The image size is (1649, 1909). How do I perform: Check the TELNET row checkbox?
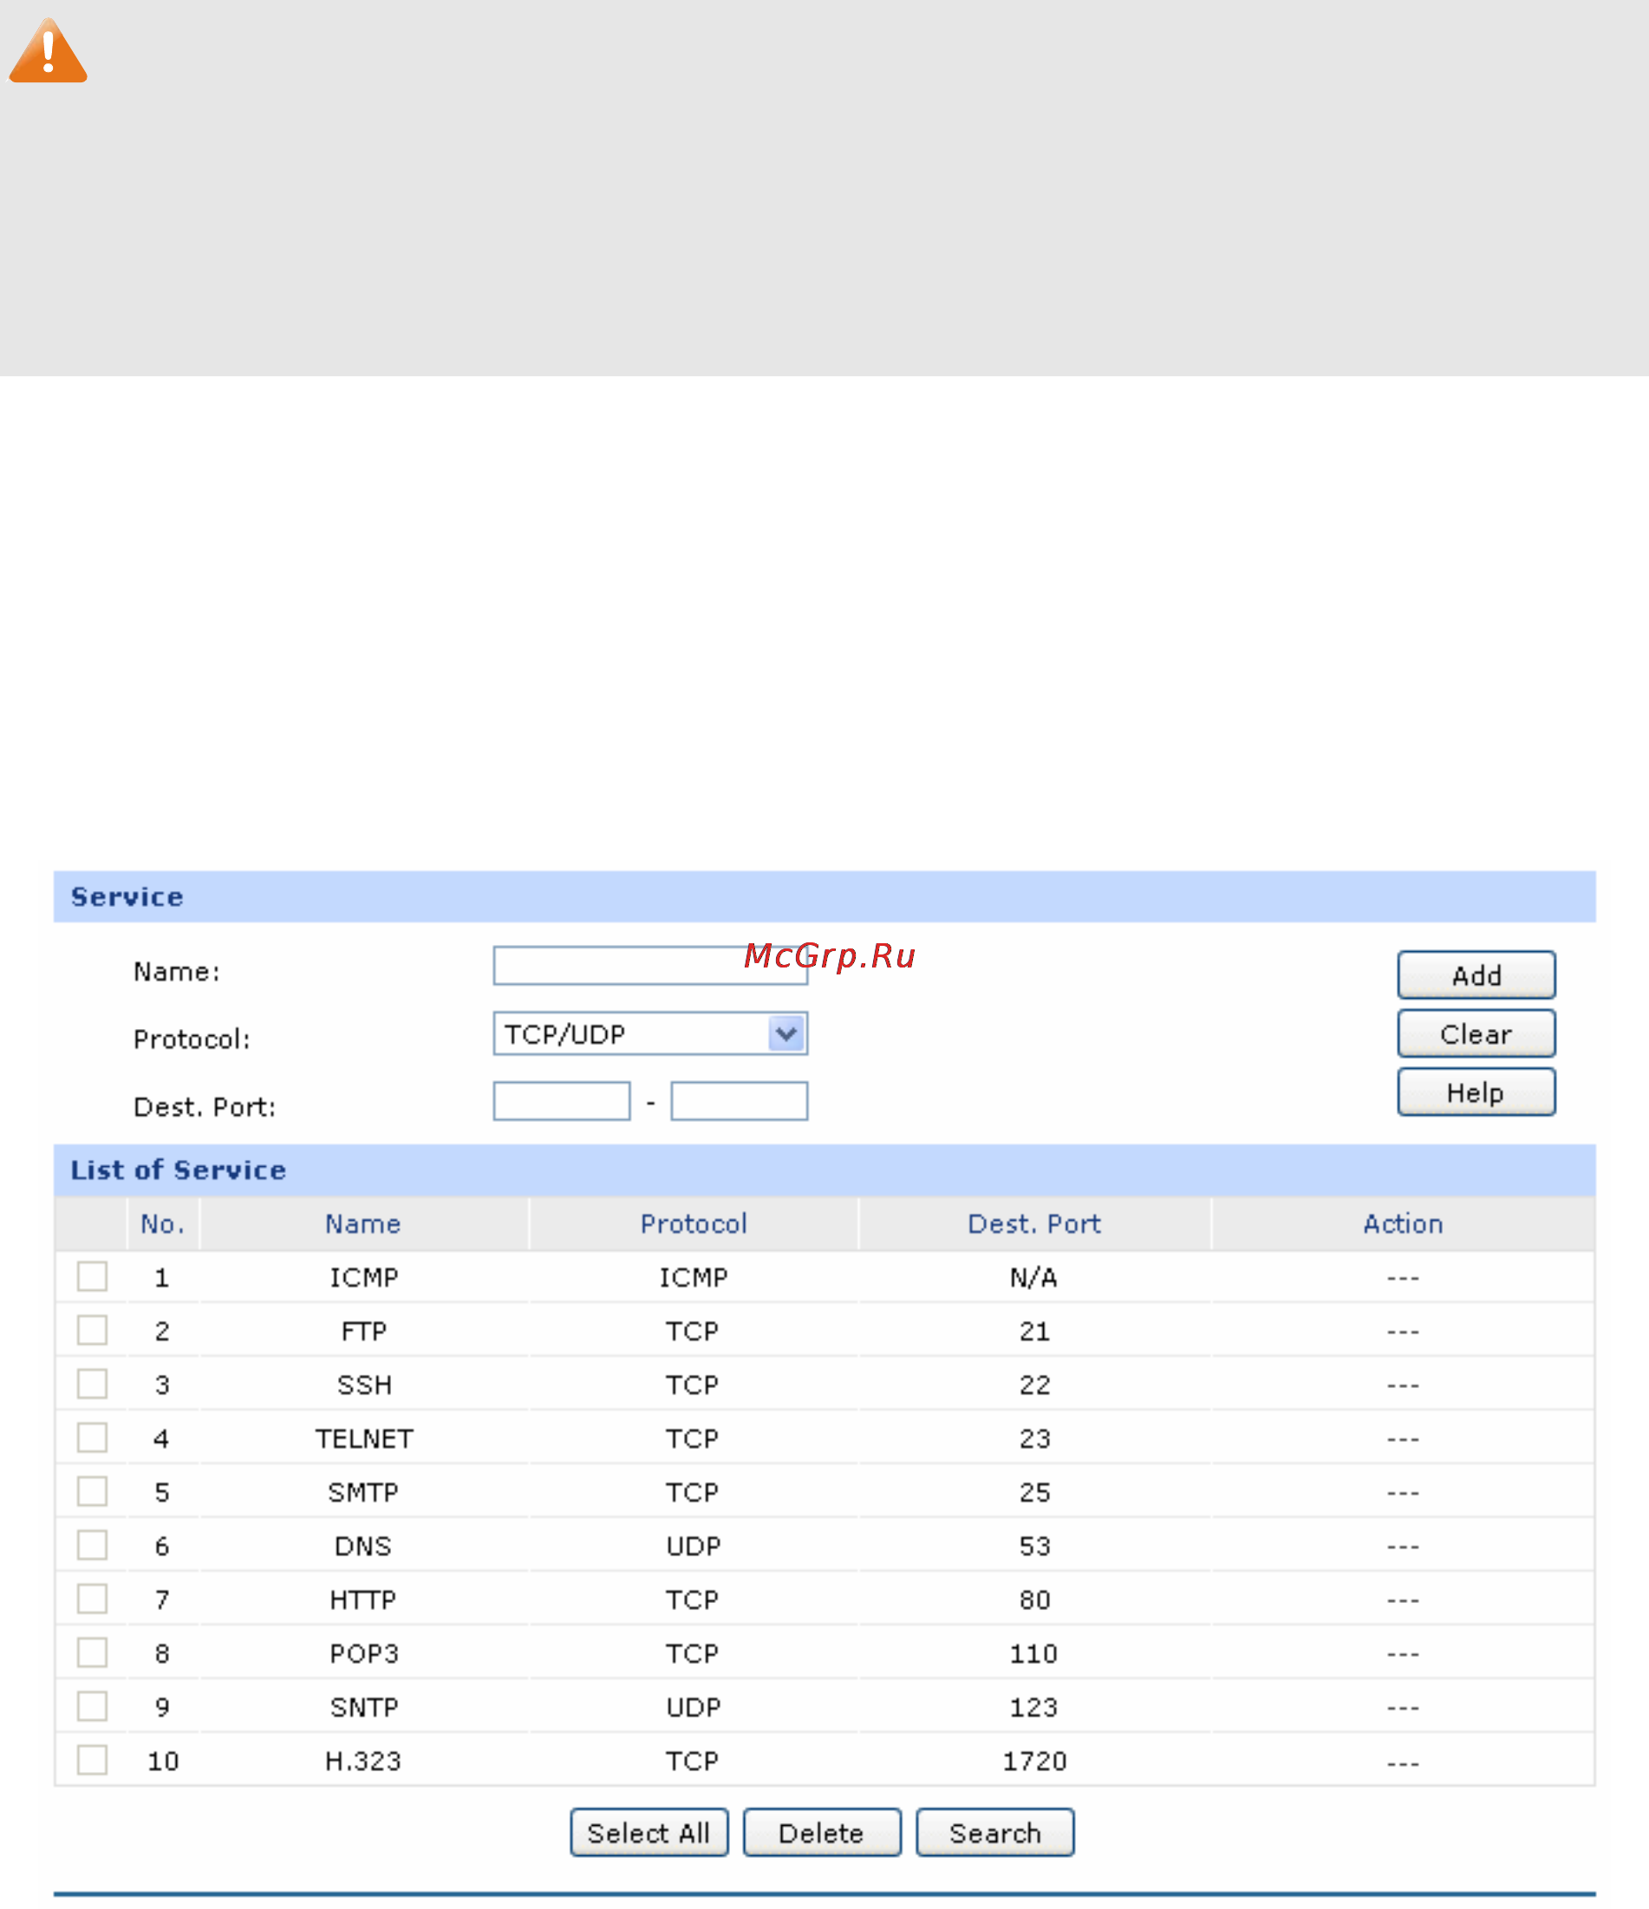pyautogui.click(x=92, y=1438)
